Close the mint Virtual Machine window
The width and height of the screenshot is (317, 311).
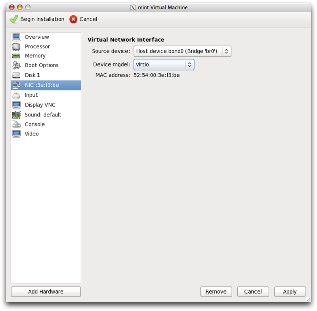tap(12, 7)
